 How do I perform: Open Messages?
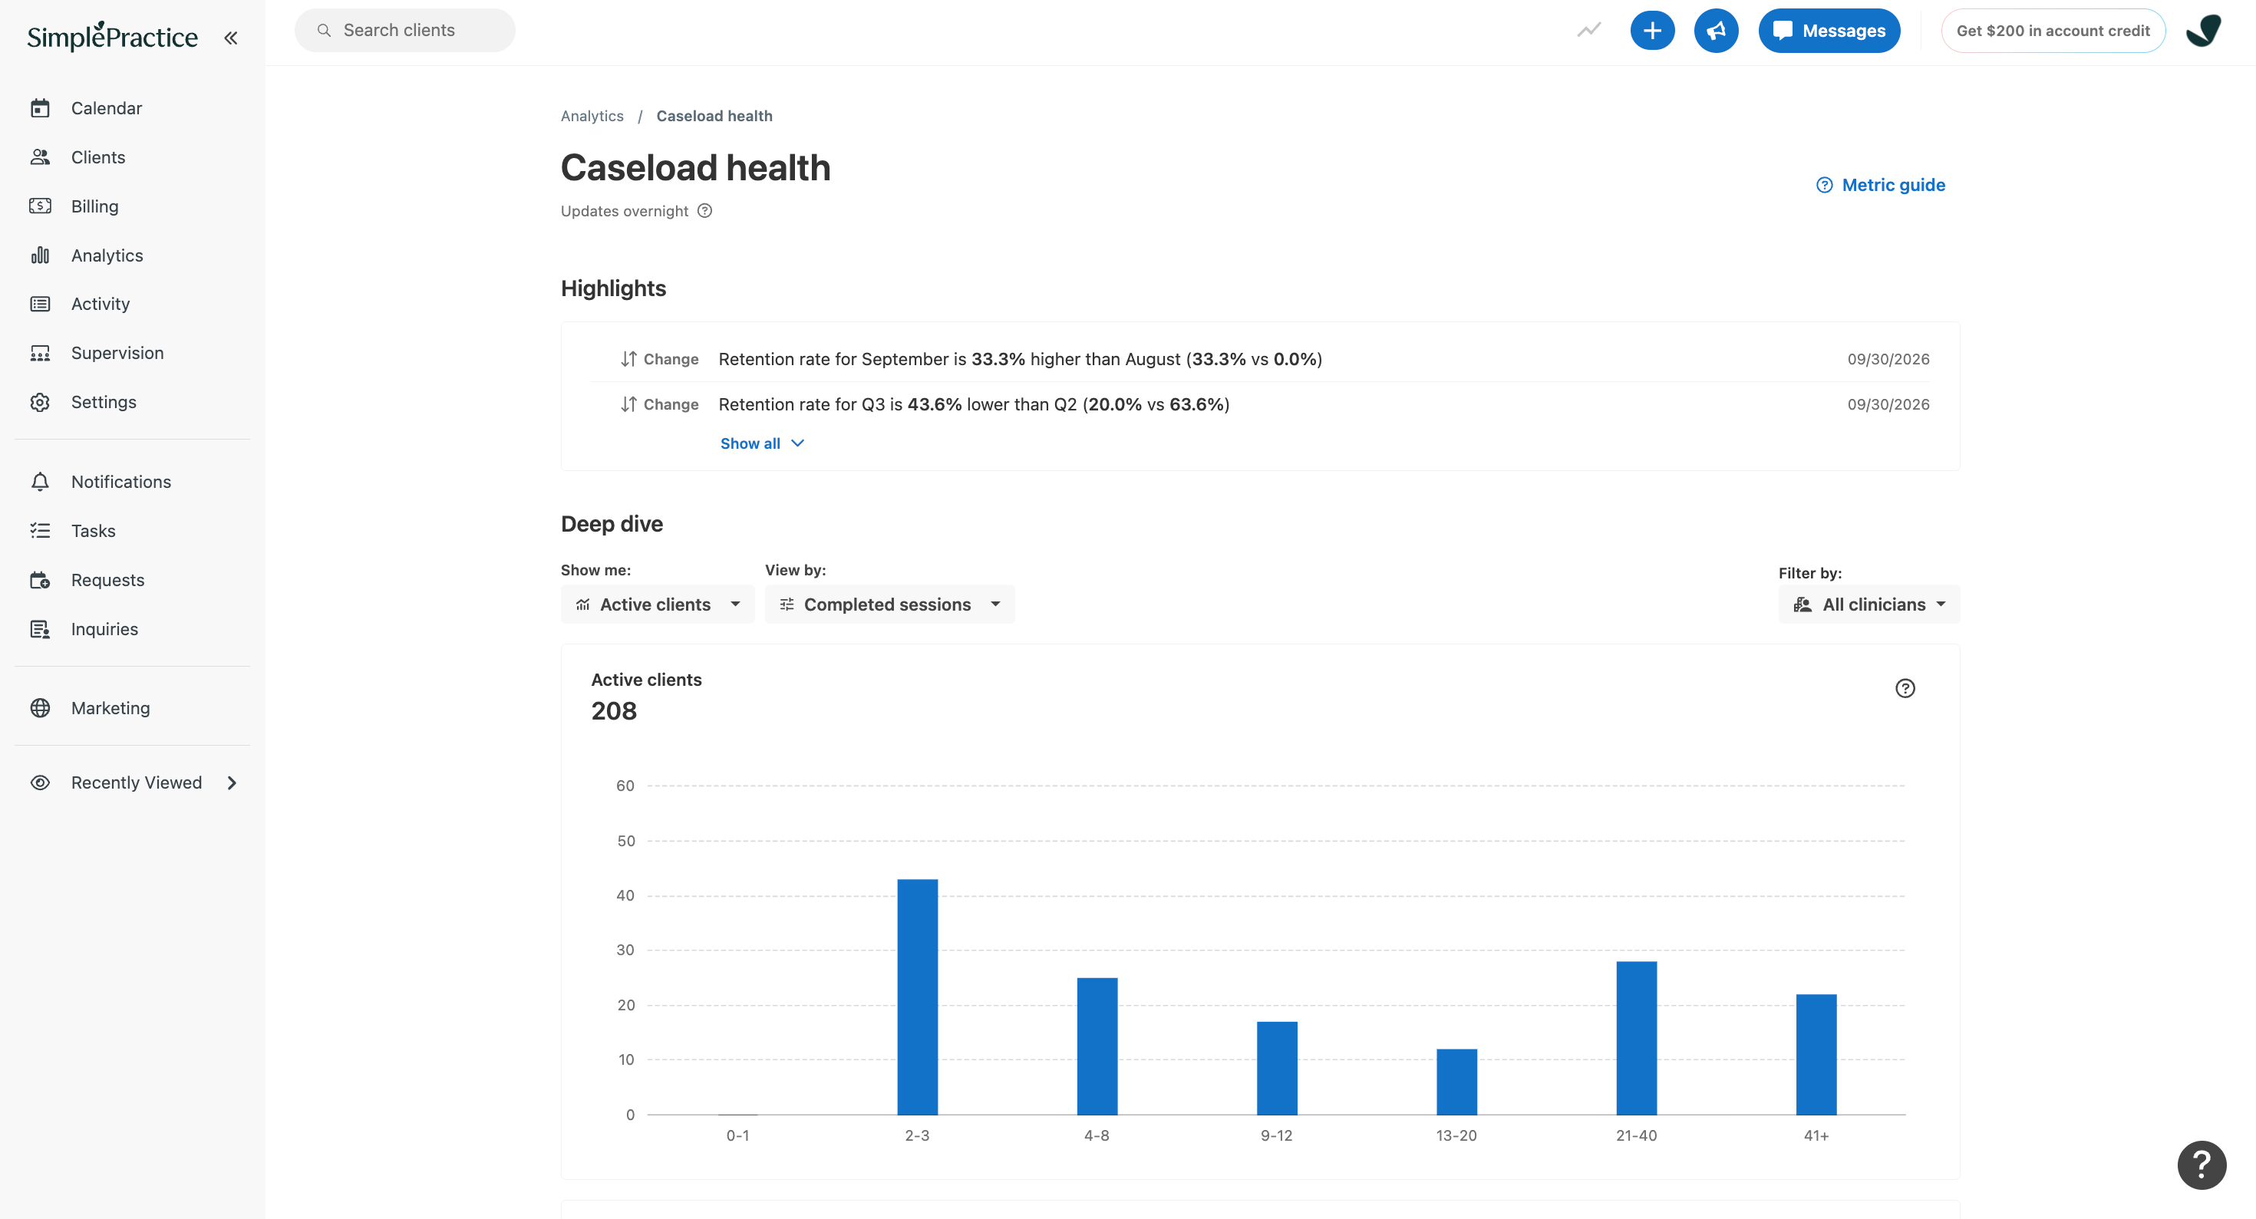(x=1829, y=31)
